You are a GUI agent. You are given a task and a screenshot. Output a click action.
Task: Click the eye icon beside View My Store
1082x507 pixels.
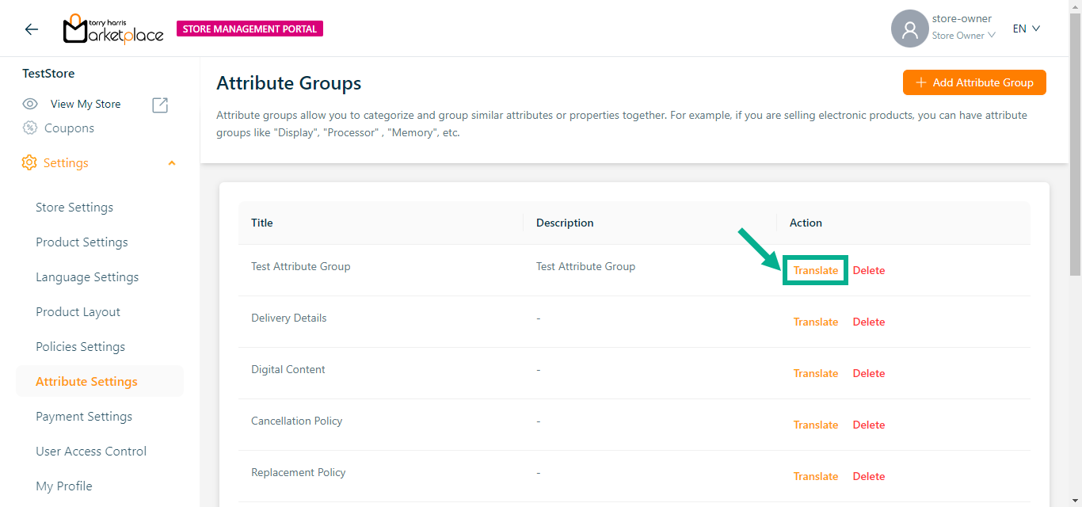30,104
